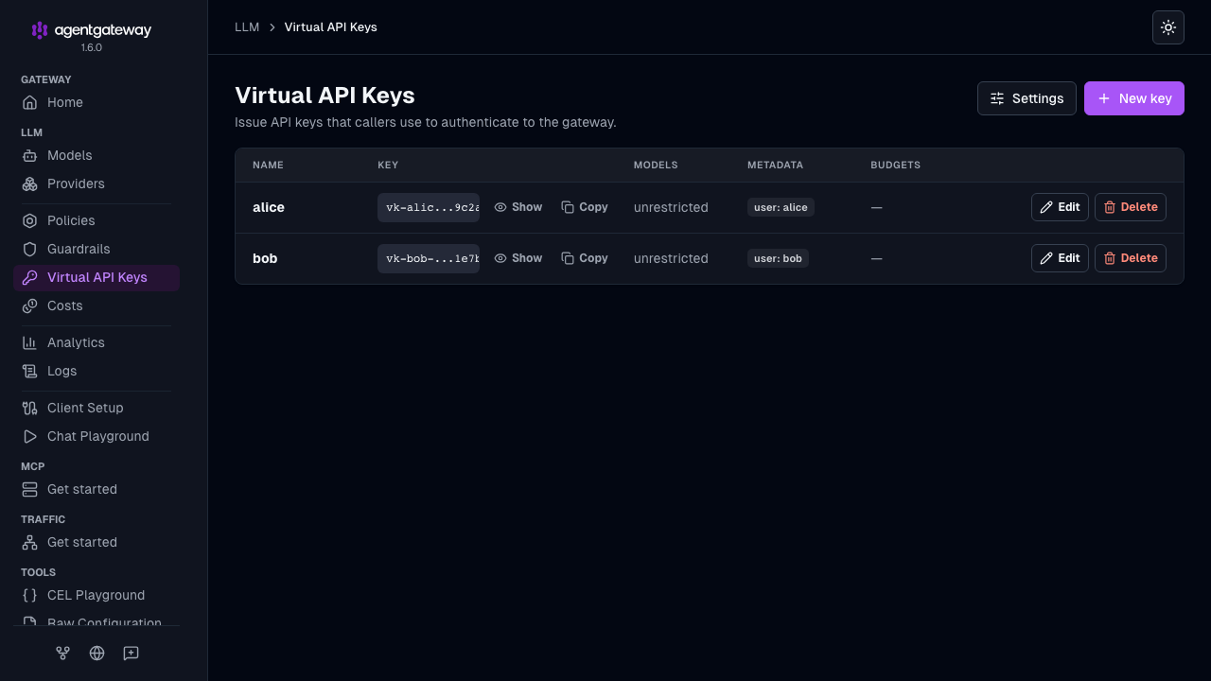1211x681 pixels.
Task: Click the Chat Playground play icon
Action: 29,436
